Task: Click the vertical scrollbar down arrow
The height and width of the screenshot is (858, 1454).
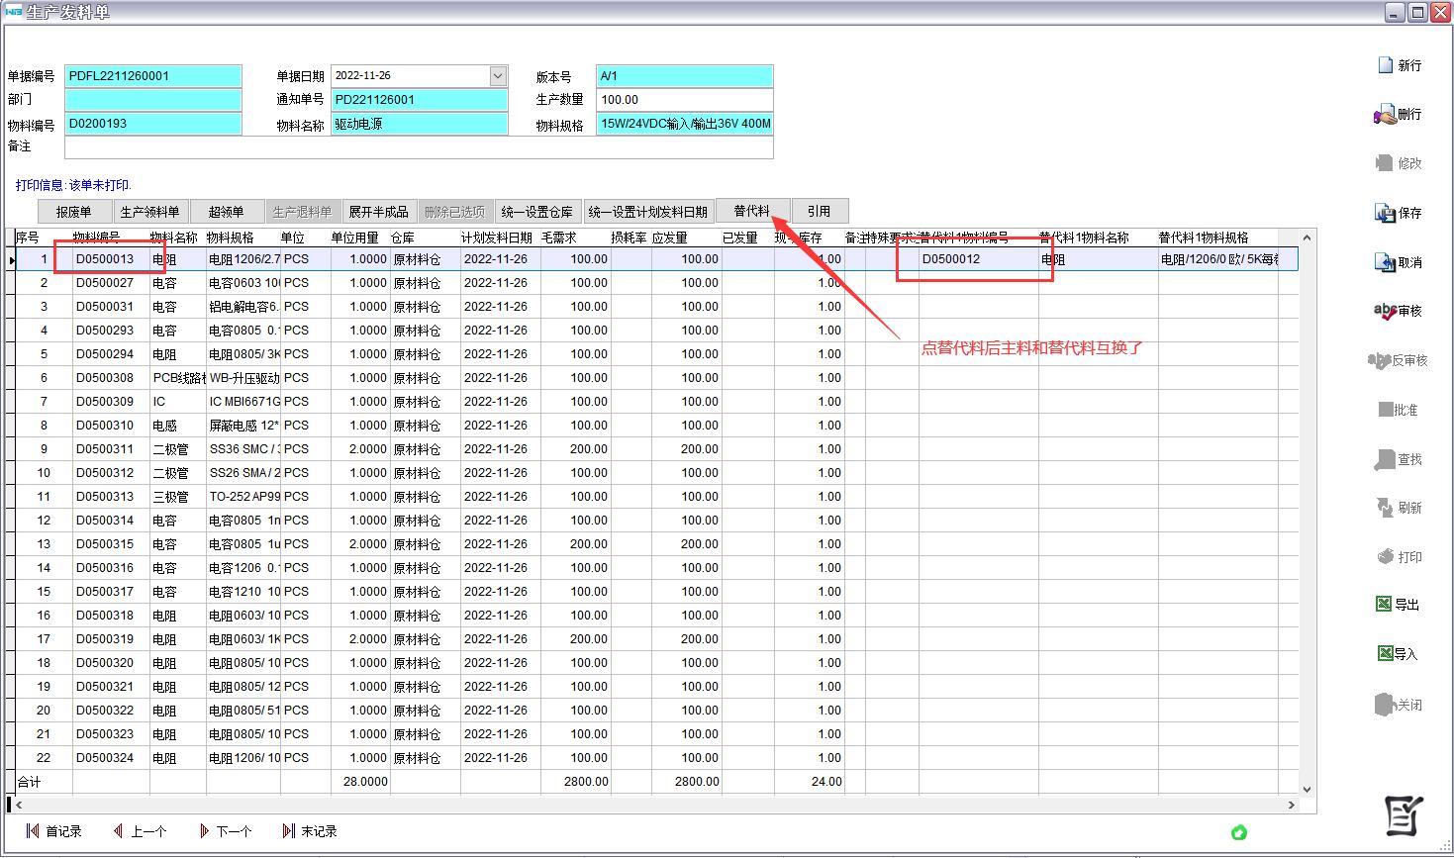Action: pos(1307,789)
